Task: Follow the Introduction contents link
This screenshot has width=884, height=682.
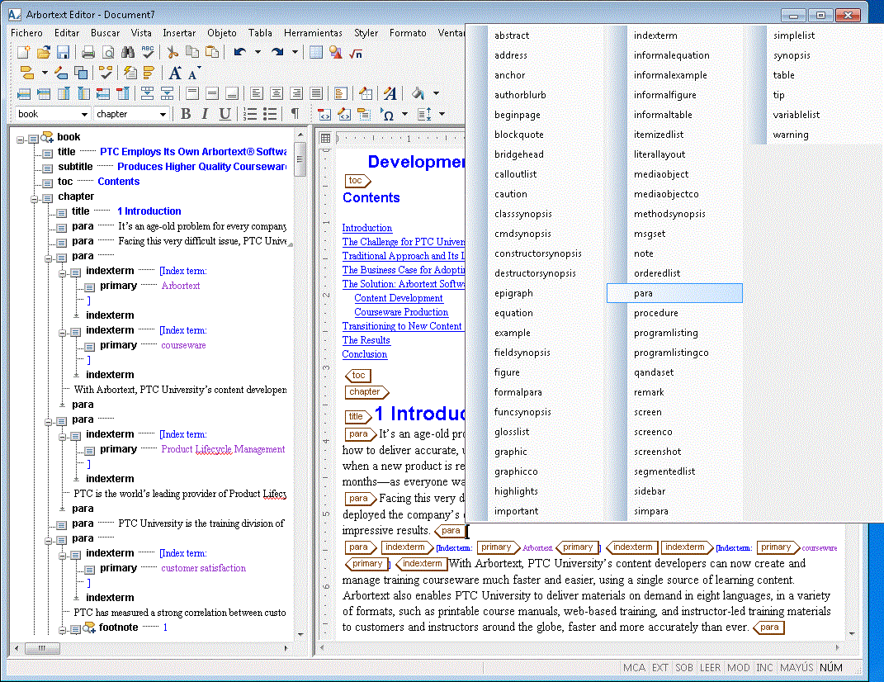Action: tap(367, 228)
